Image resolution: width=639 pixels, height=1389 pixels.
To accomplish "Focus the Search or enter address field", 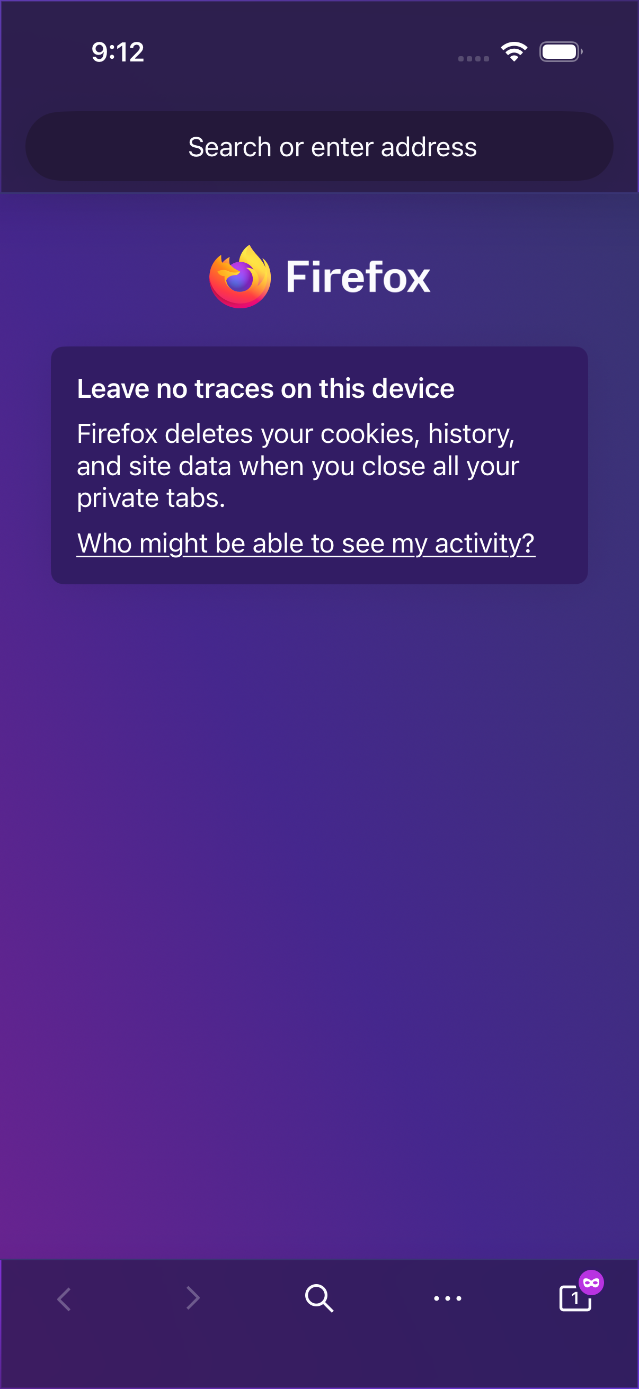I will (x=319, y=146).
